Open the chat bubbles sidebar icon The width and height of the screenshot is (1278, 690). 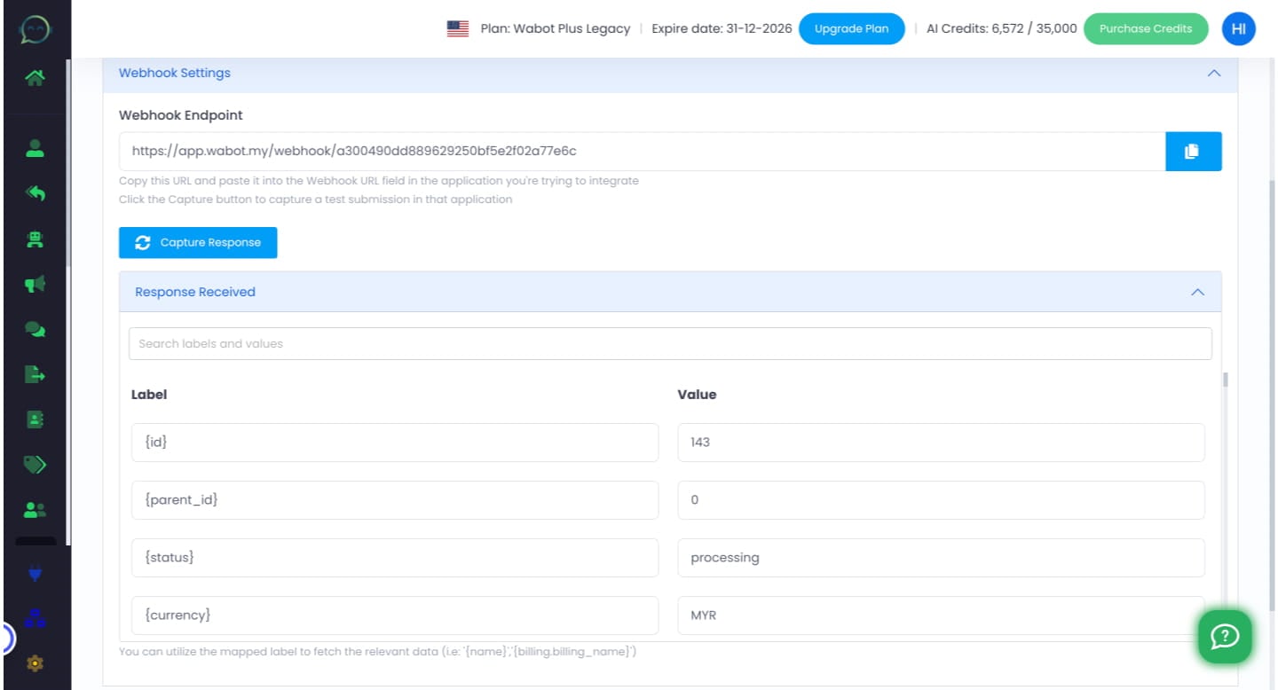[x=35, y=329]
